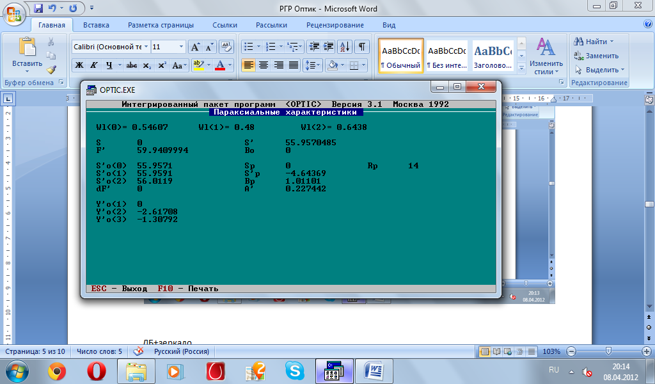Decrease the paragraph indent

(x=314, y=47)
